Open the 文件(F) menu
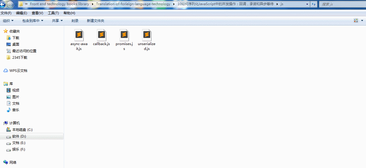 6,13
